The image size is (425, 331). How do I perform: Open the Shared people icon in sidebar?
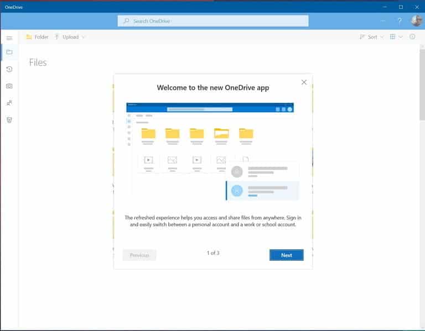[9, 103]
